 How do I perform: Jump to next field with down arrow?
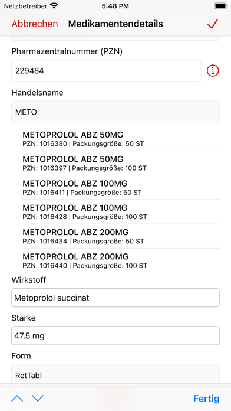click(x=38, y=399)
